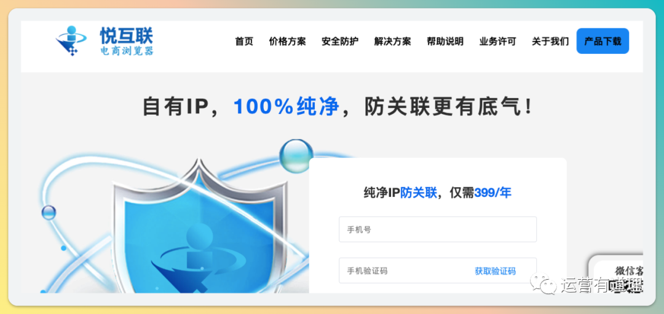Click the 业务许可 nav link
The height and width of the screenshot is (314, 664).
497,42
